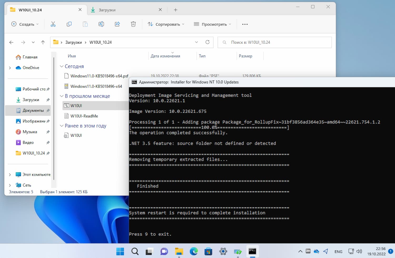Open the Windows Start menu
Image resolution: width=395 pixels, height=258 pixels.
(x=120, y=251)
